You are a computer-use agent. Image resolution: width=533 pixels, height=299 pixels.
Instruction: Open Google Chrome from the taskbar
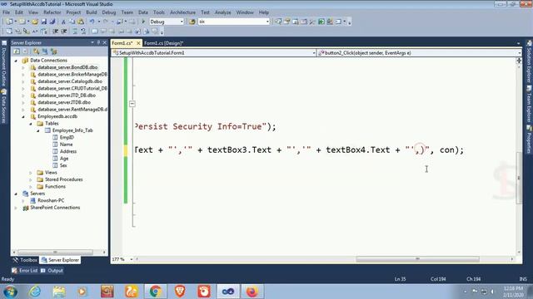coord(156,292)
